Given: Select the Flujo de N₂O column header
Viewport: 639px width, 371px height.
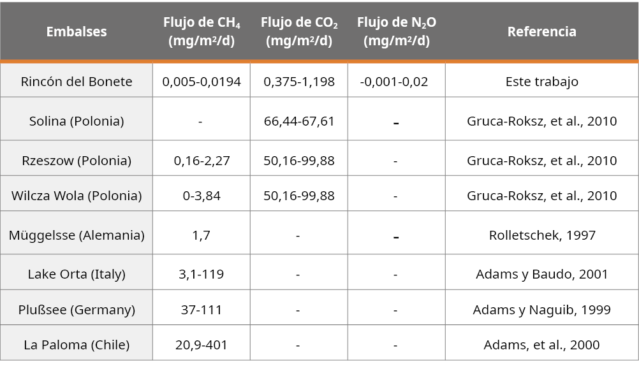Looking at the screenshot, I should pyautogui.click(x=397, y=31).
